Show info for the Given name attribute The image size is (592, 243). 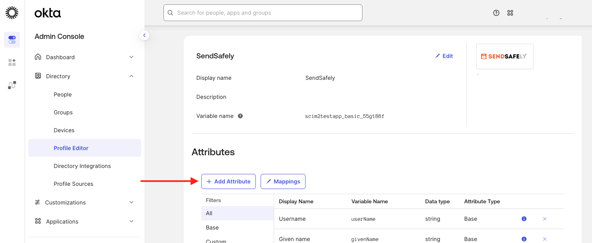pyautogui.click(x=524, y=239)
